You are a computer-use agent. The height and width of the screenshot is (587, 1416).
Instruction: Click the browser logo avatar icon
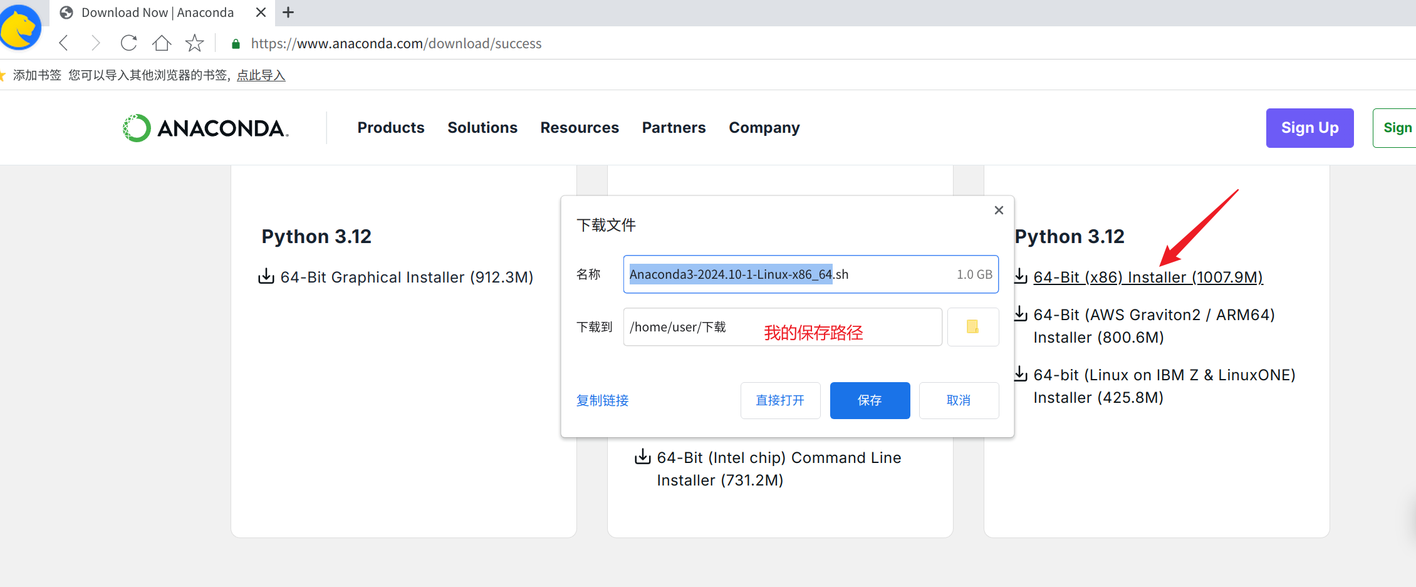click(21, 27)
